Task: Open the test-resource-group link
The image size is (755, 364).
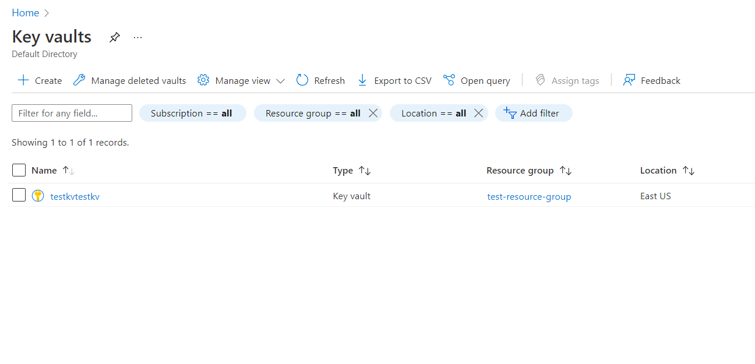Action: point(529,197)
